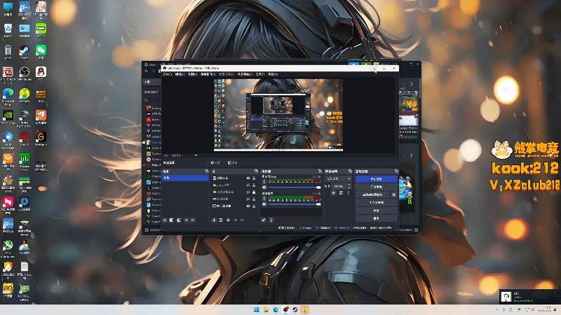
Task: Step the transition duration spinner arrows
Action: coord(349,186)
